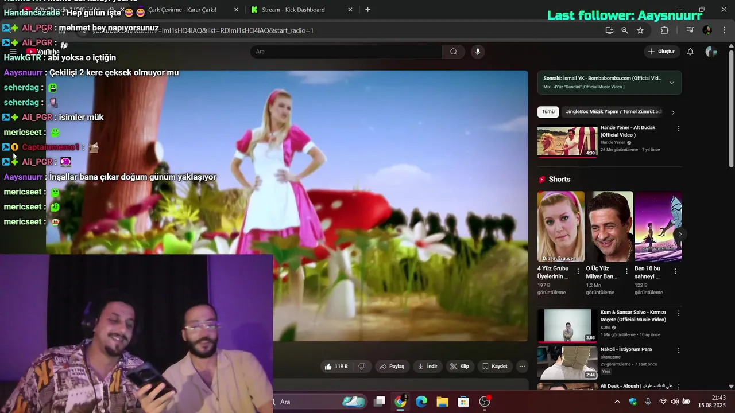735x413 pixels.
Task: Click the Chrome taskbar icon
Action: click(x=401, y=402)
